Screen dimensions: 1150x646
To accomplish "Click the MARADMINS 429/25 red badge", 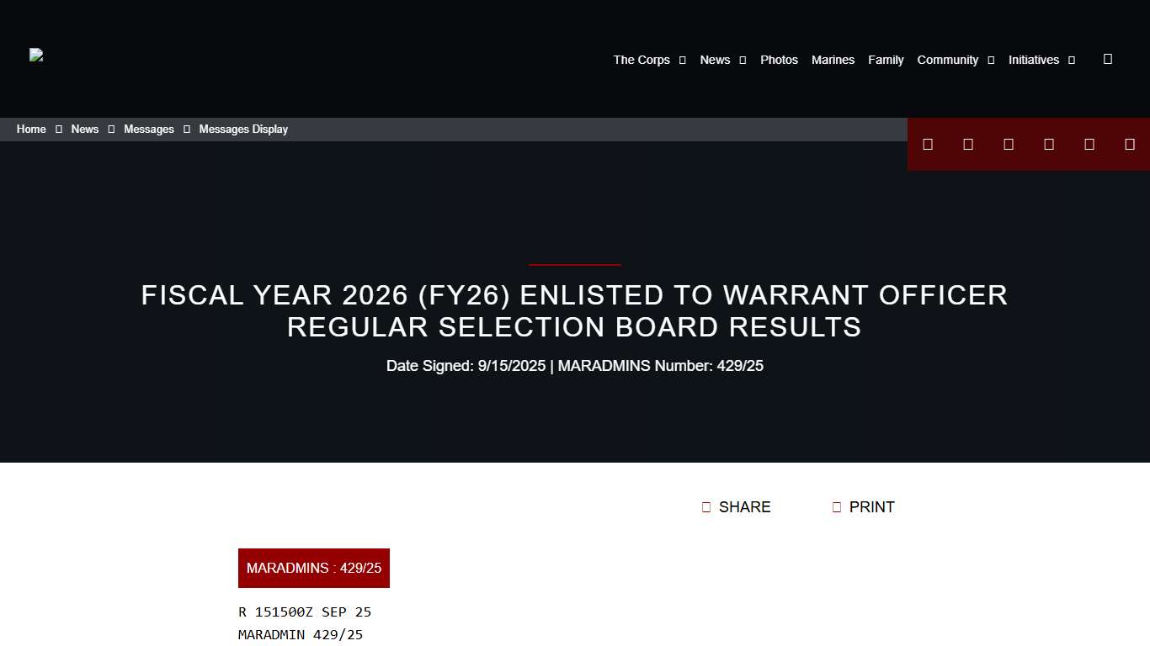I will [313, 568].
